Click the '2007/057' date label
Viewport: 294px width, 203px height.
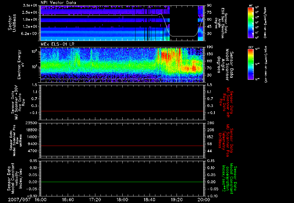point(19,200)
